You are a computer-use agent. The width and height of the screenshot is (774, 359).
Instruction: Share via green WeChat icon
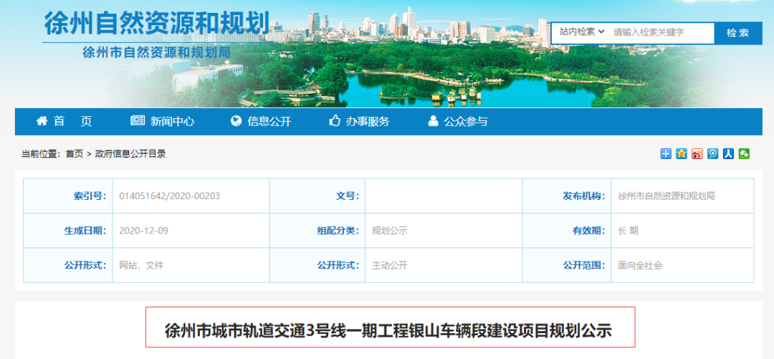tap(745, 153)
